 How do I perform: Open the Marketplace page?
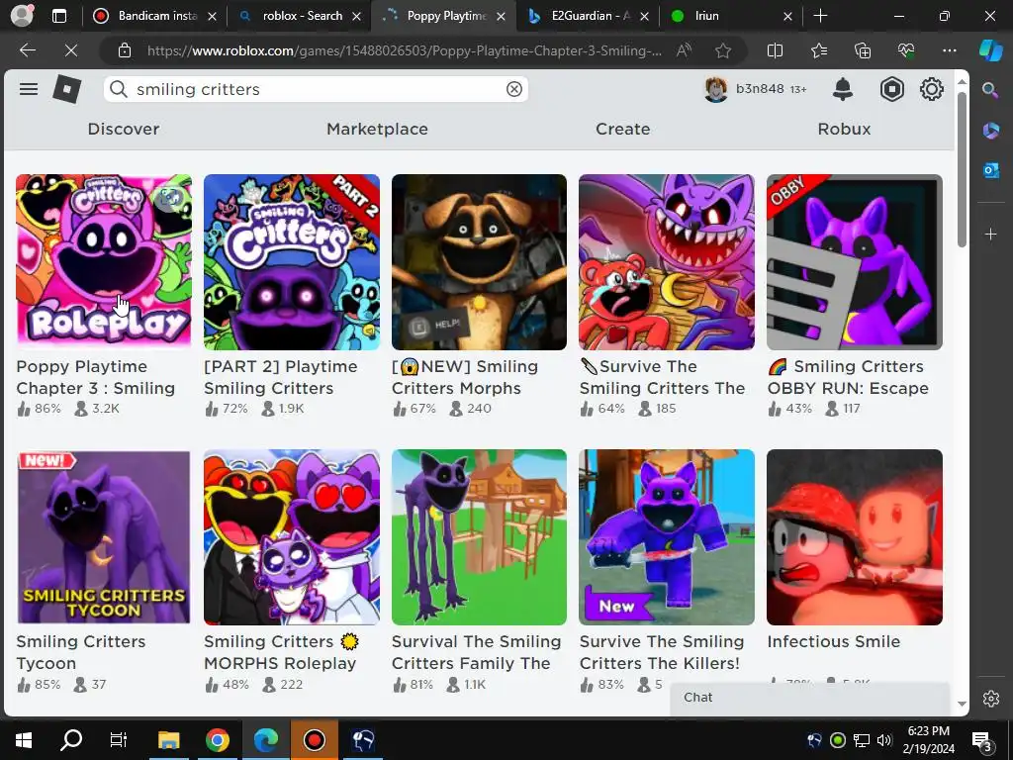[x=377, y=129]
